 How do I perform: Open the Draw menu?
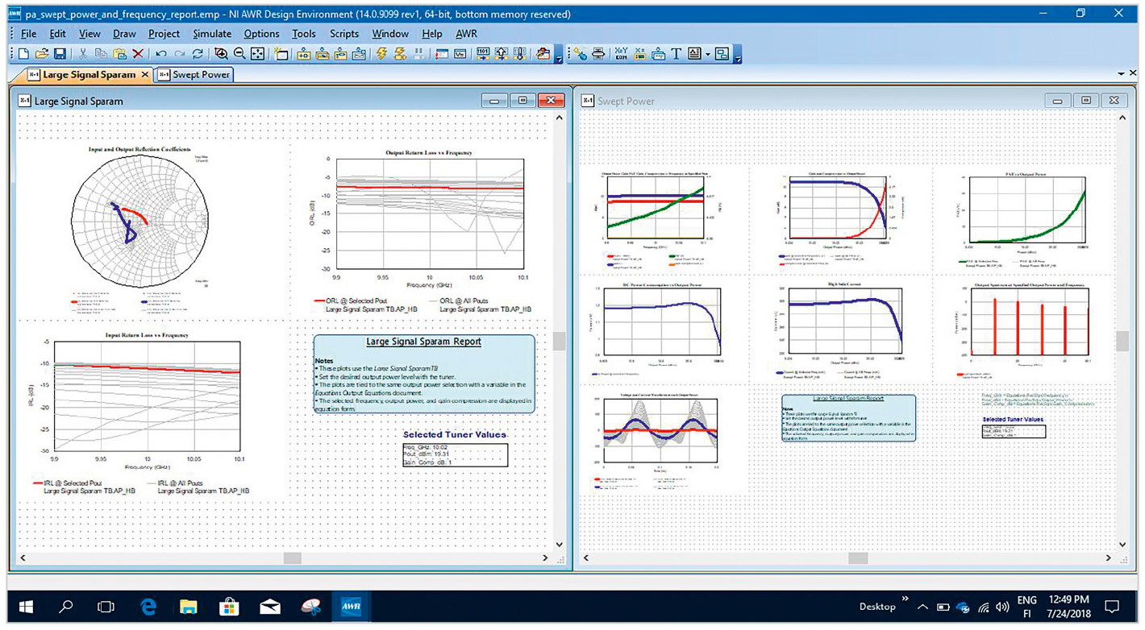124,34
